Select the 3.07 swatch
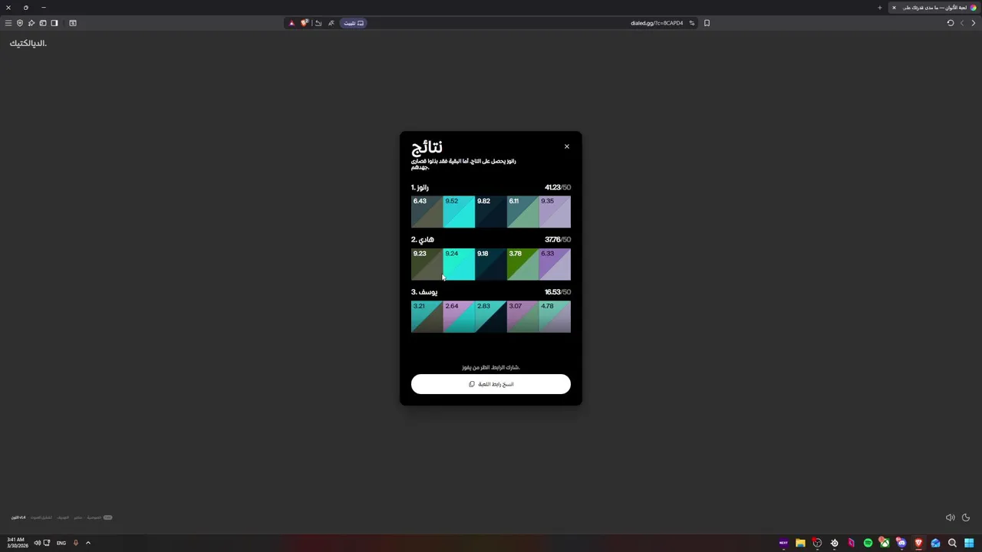This screenshot has width=982, height=552. point(522,317)
